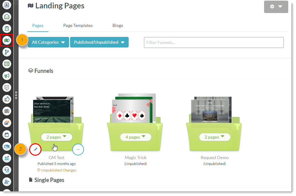
Task: Click the pencil edit icon for GM Test
Action: (x=36, y=149)
